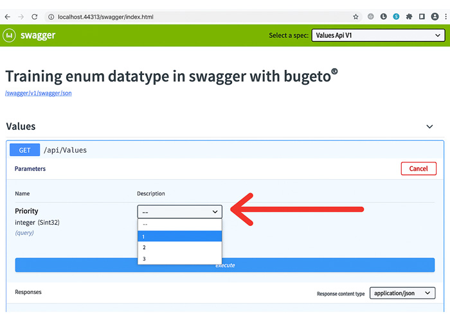Viewport: 450px width, 321px height.
Task: View site information icon beside the URL
Action: coord(51,17)
